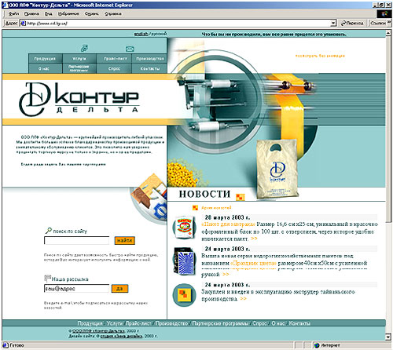This screenshot has height=350, width=393.
Task: Click the >> arrow after извлекается пакет
Action: tap(254, 239)
